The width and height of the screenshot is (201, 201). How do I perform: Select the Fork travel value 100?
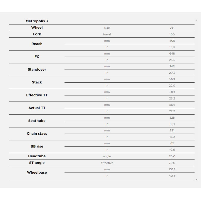(172, 34)
